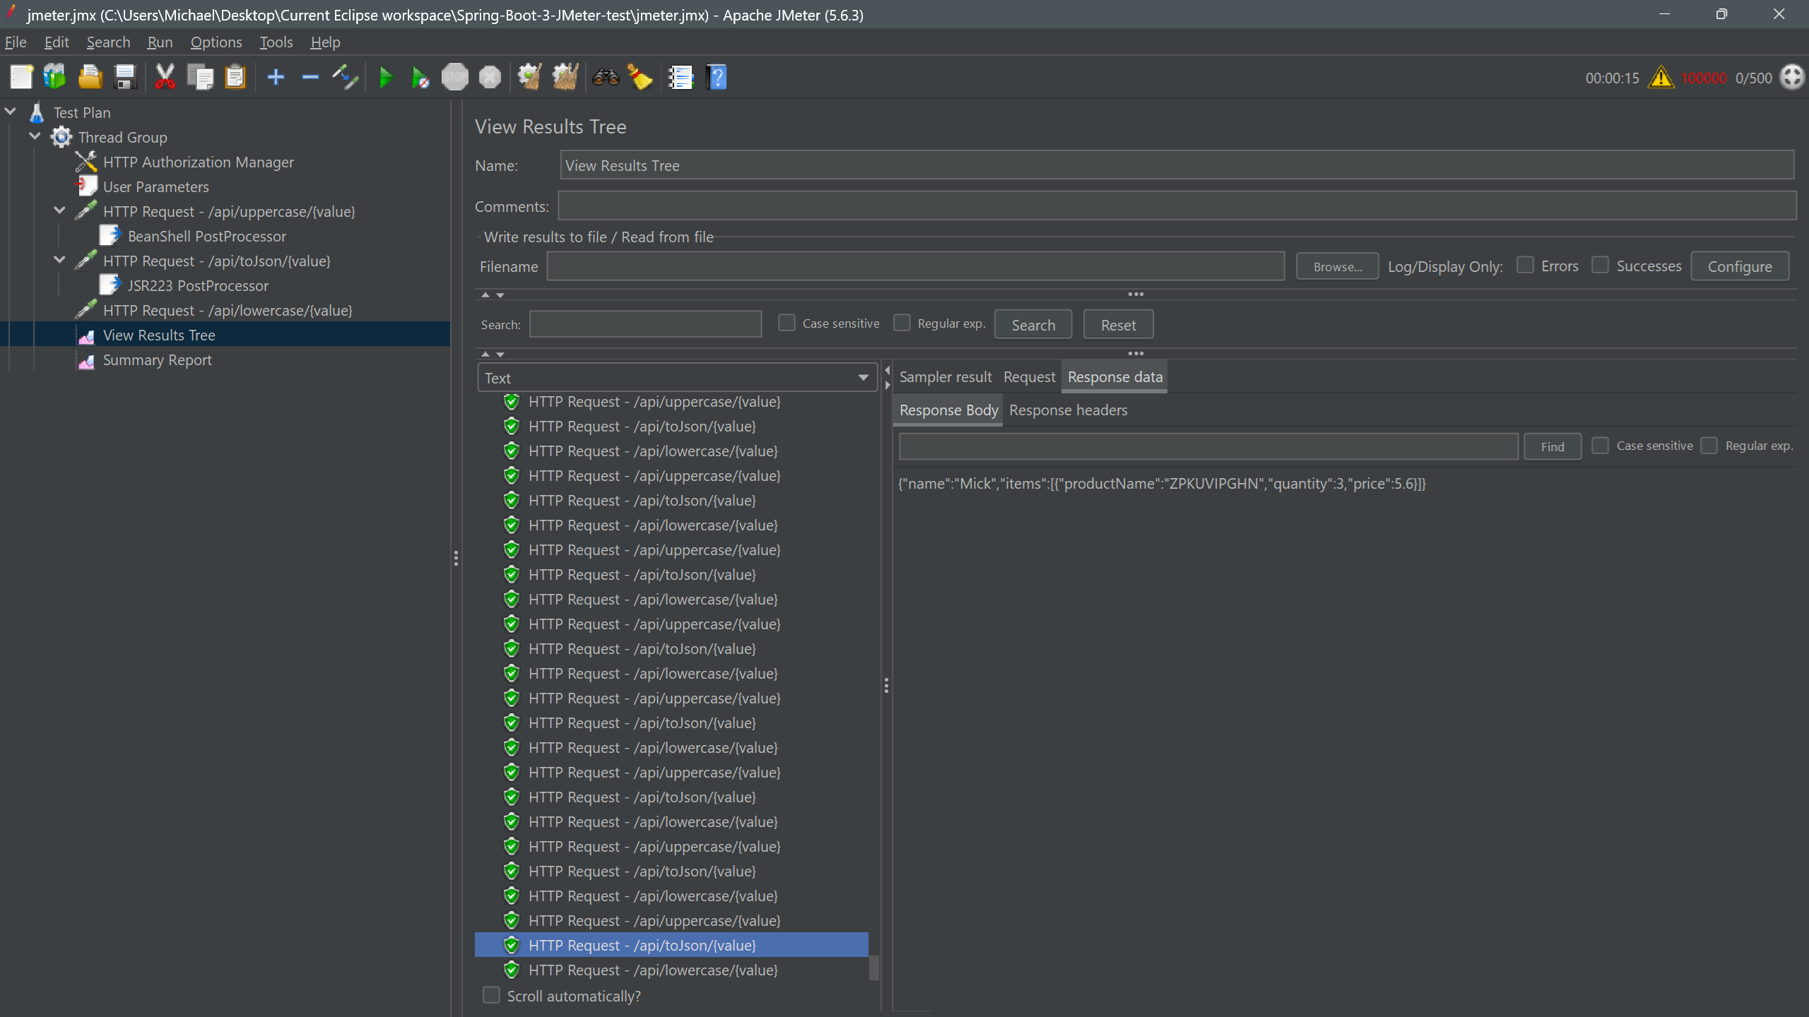Toggle the Successes checkbox
The image size is (1809, 1017).
click(1600, 266)
